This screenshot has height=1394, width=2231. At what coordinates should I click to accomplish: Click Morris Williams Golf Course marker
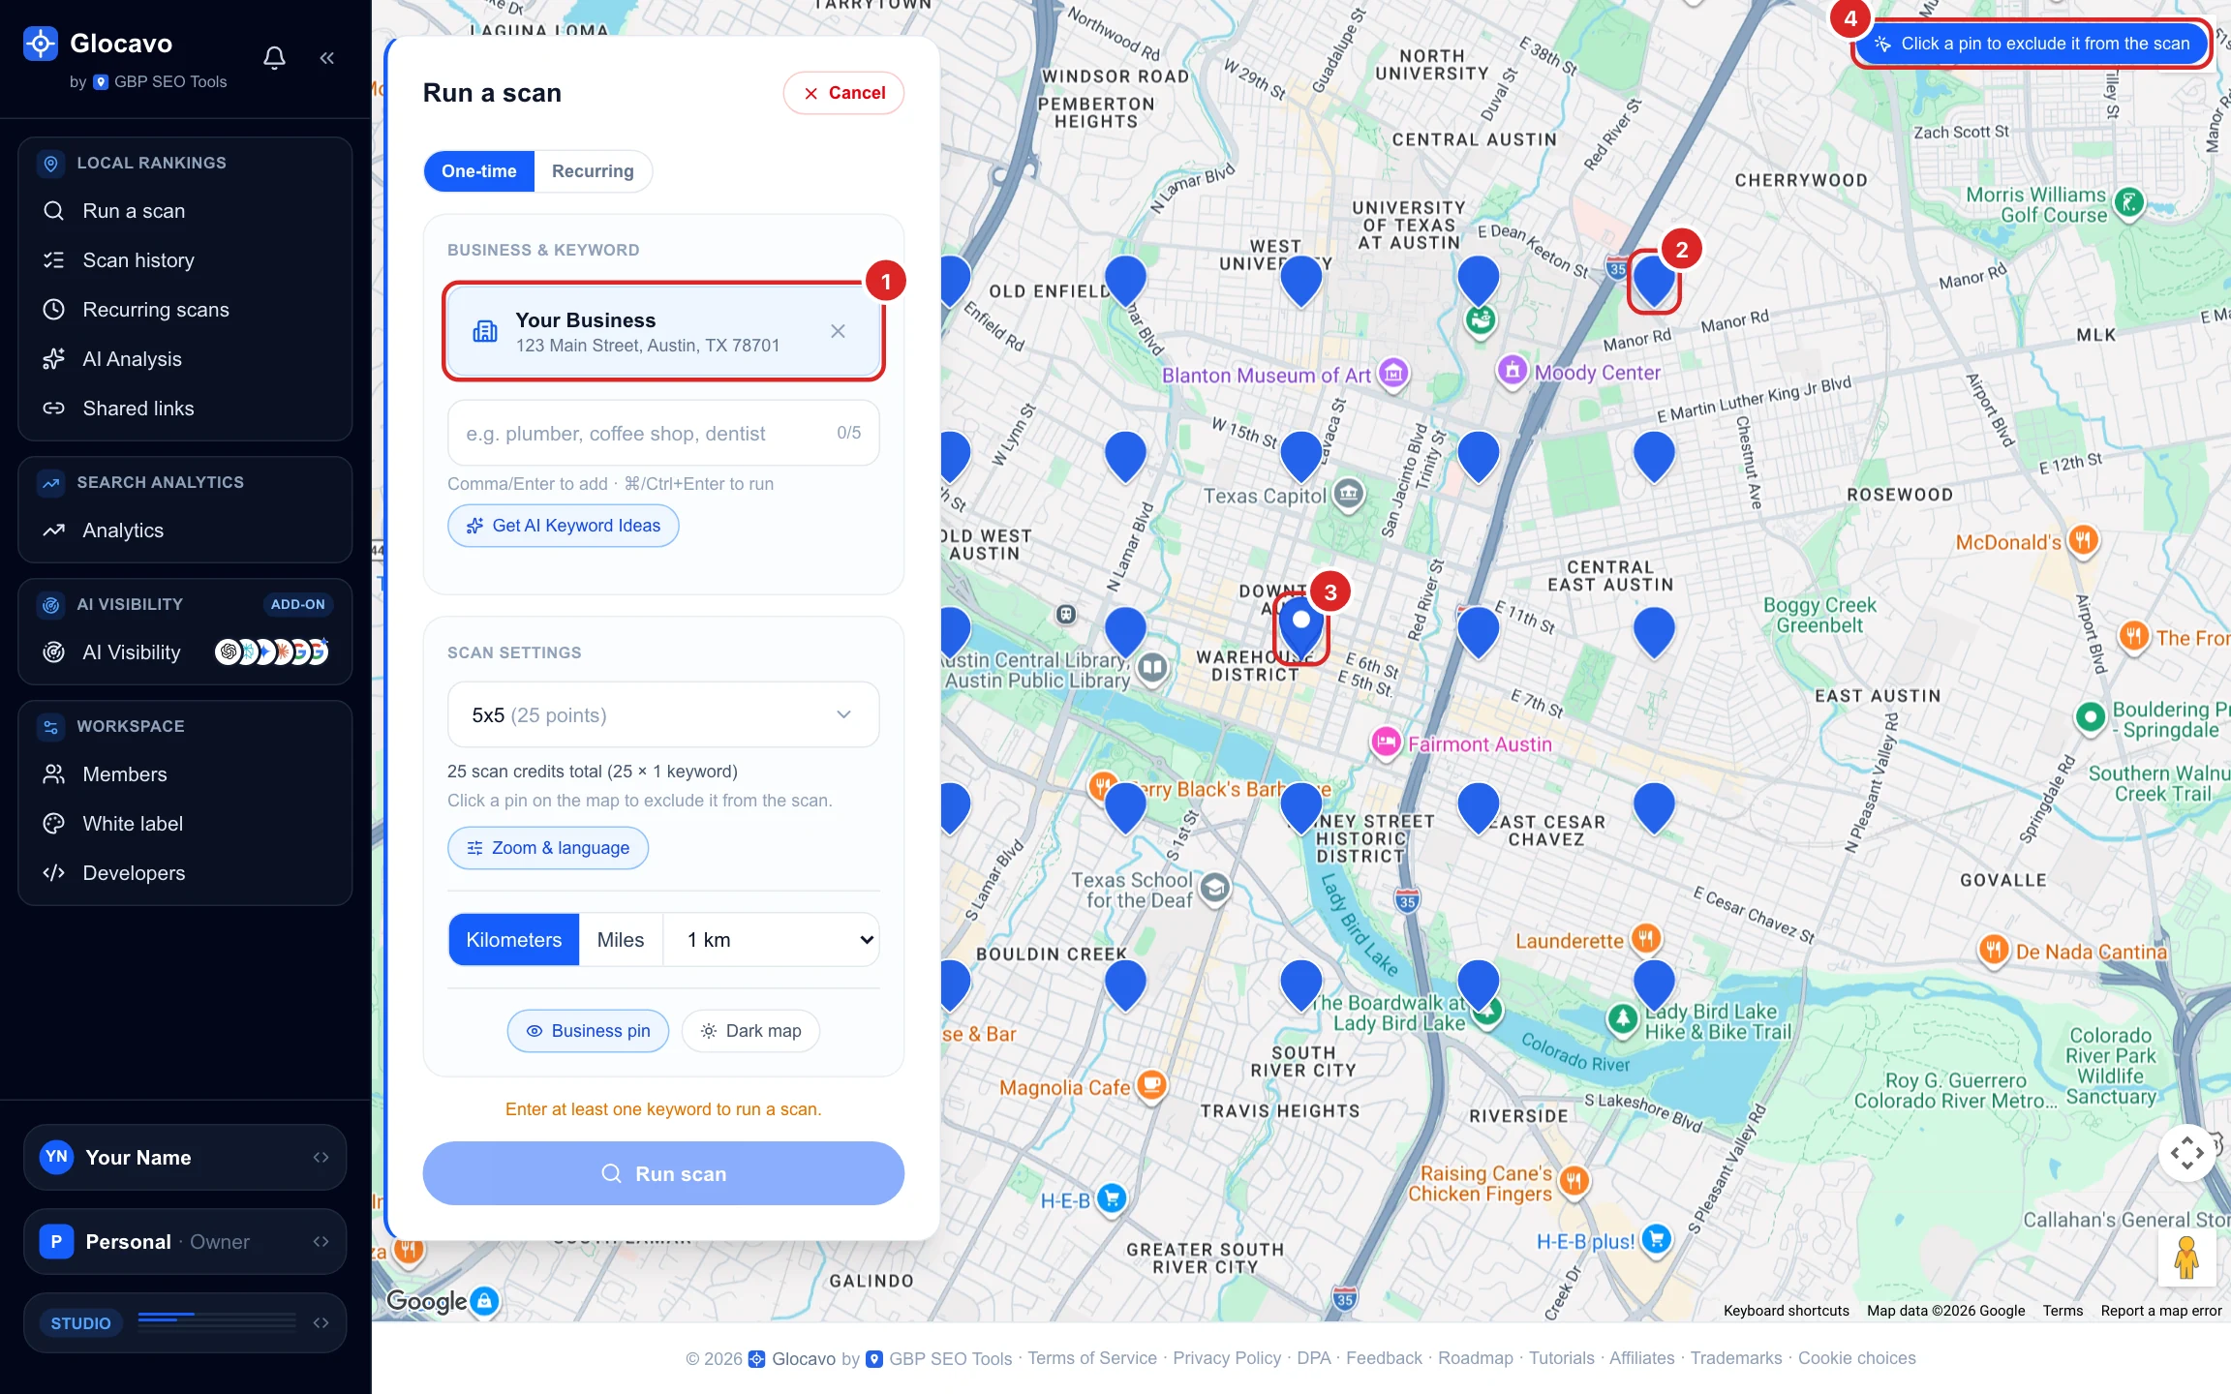[2128, 203]
